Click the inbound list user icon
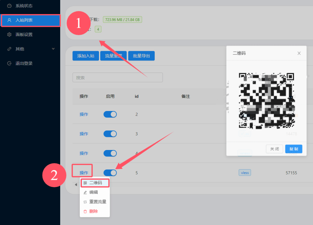 9,20
